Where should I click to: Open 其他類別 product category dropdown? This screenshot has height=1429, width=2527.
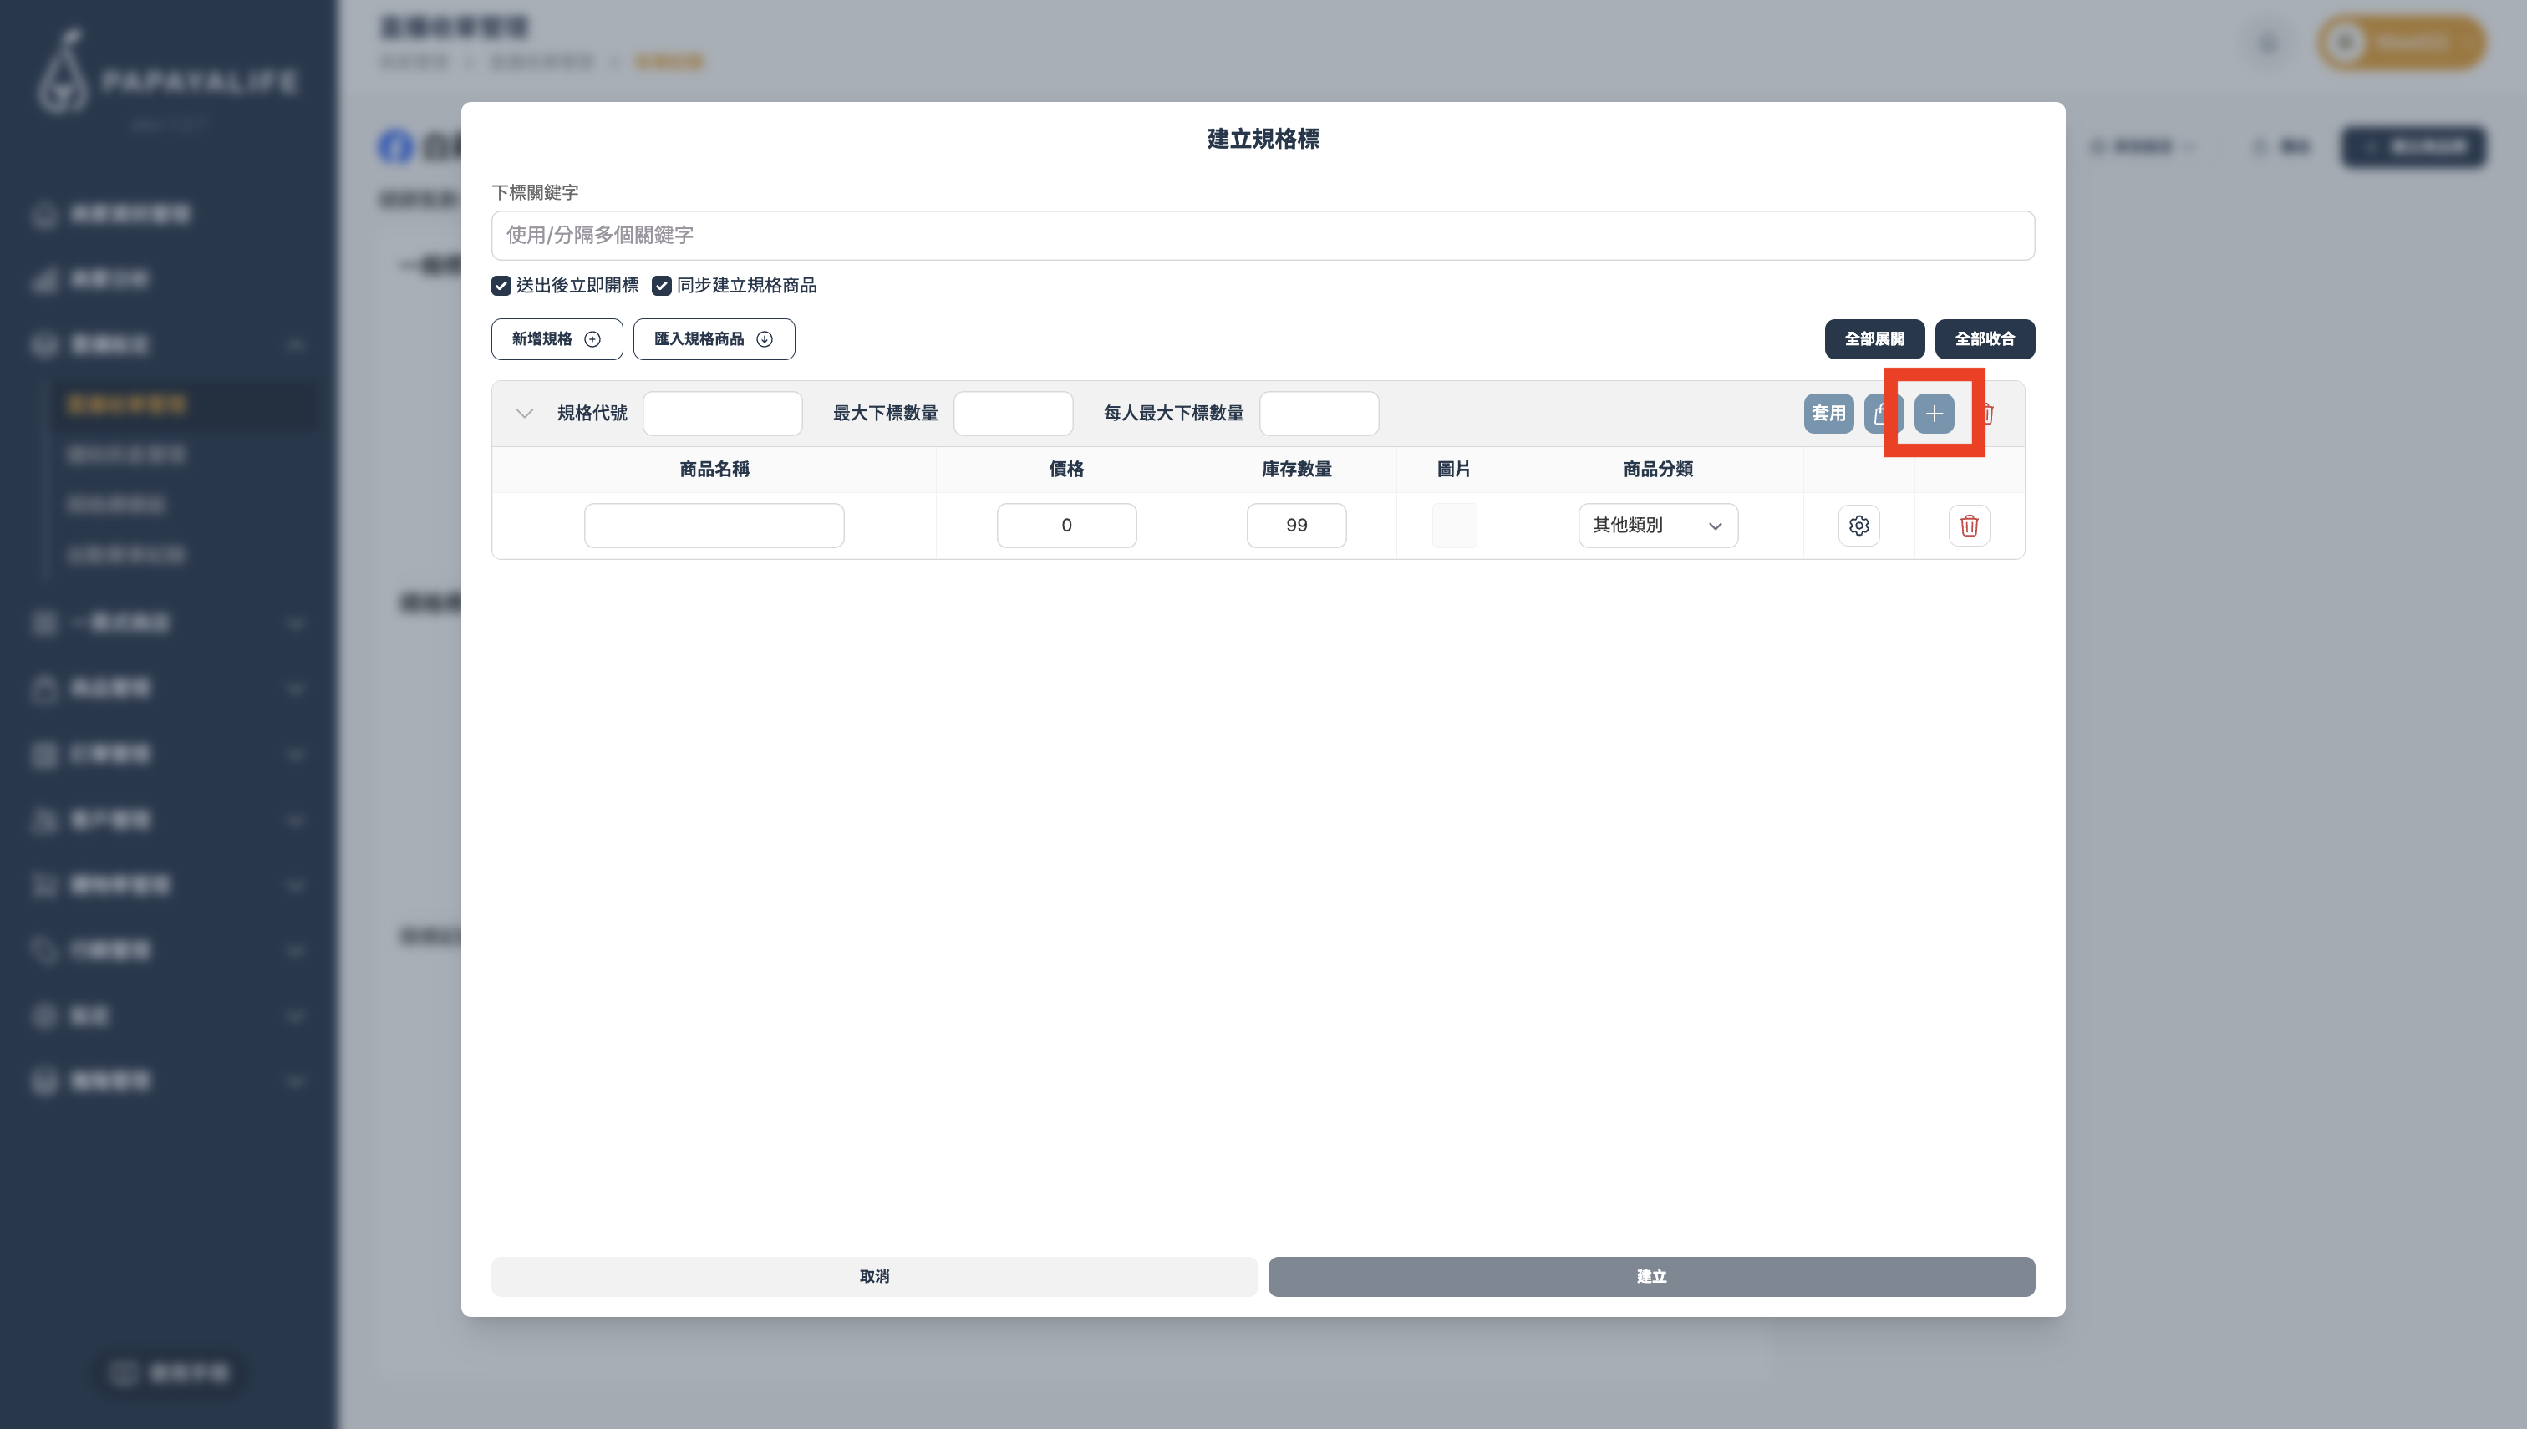[x=1656, y=525]
